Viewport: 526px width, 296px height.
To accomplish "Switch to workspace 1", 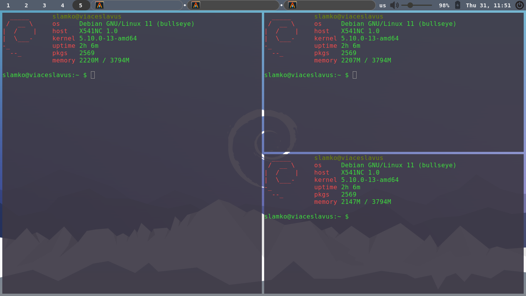I will click(x=8, y=5).
